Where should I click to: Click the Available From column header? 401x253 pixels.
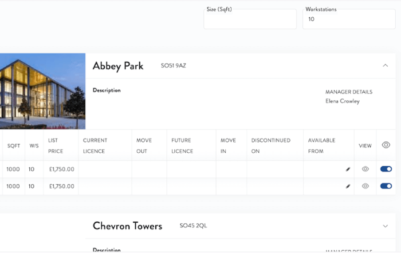pos(322,146)
